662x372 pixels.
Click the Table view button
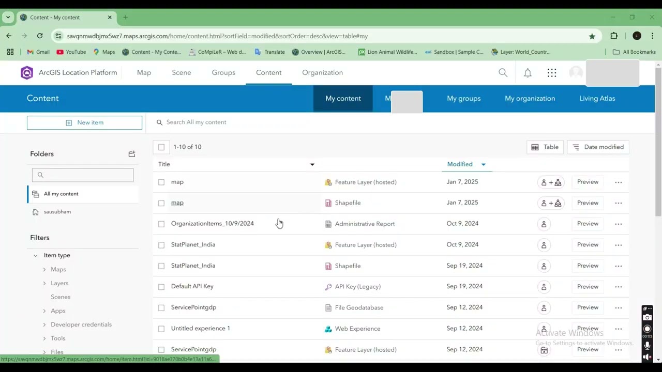pyautogui.click(x=545, y=147)
